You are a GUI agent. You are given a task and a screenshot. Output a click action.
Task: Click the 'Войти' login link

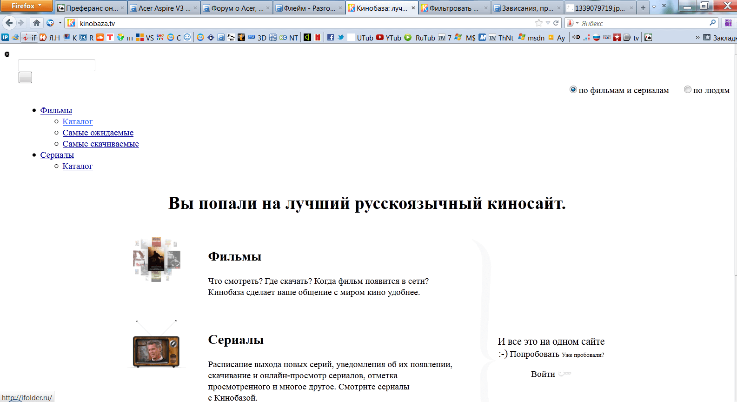pyautogui.click(x=543, y=374)
